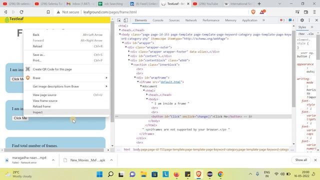Choose Inspect in the context menu
The width and height of the screenshot is (320, 180).
(x=66, y=112)
